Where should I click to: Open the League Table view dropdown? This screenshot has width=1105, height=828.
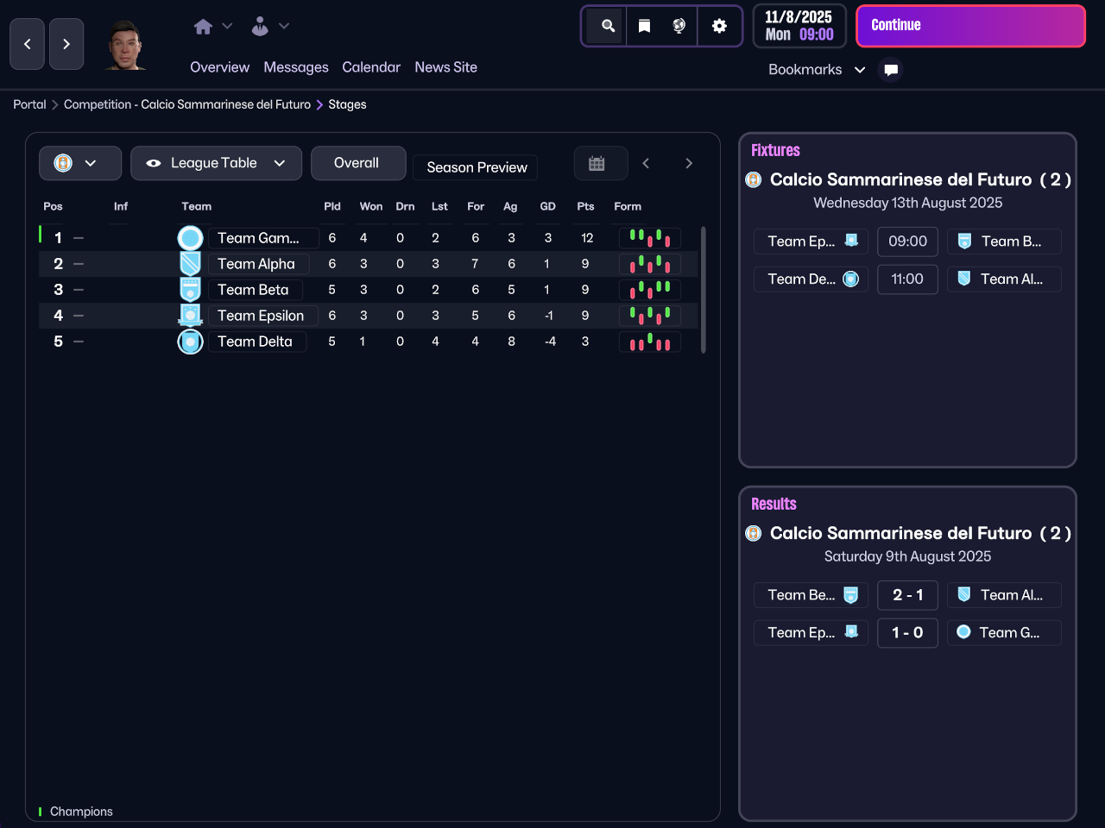click(x=216, y=163)
